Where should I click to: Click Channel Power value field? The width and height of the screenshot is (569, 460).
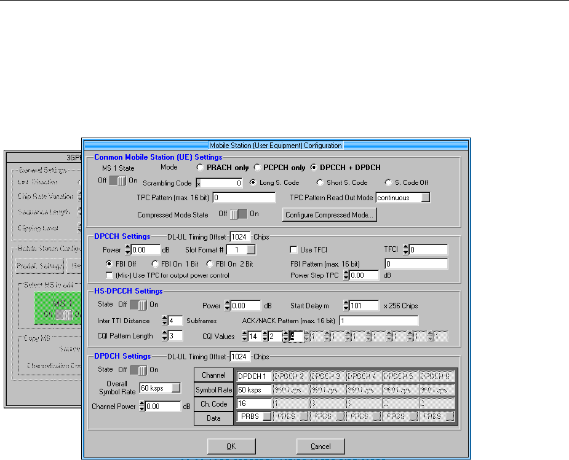pyautogui.click(x=162, y=406)
